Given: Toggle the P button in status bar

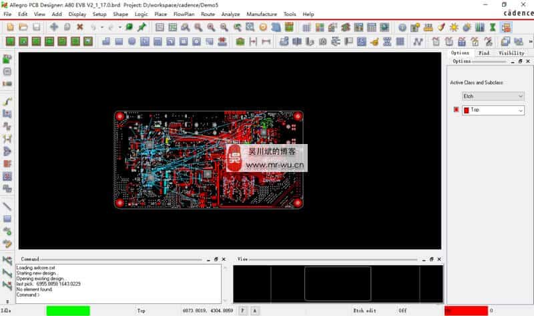Looking at the screenshot, I should pyautogui.click(x=242, y=311).
